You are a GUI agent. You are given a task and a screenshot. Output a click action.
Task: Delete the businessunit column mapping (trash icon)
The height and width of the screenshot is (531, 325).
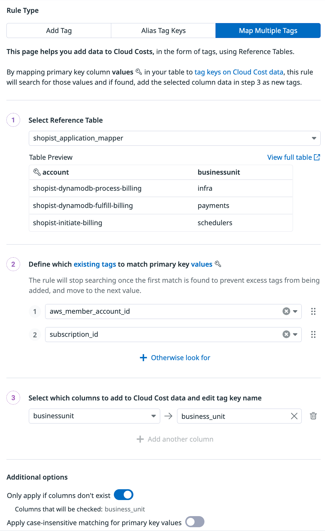click(313, 416)
